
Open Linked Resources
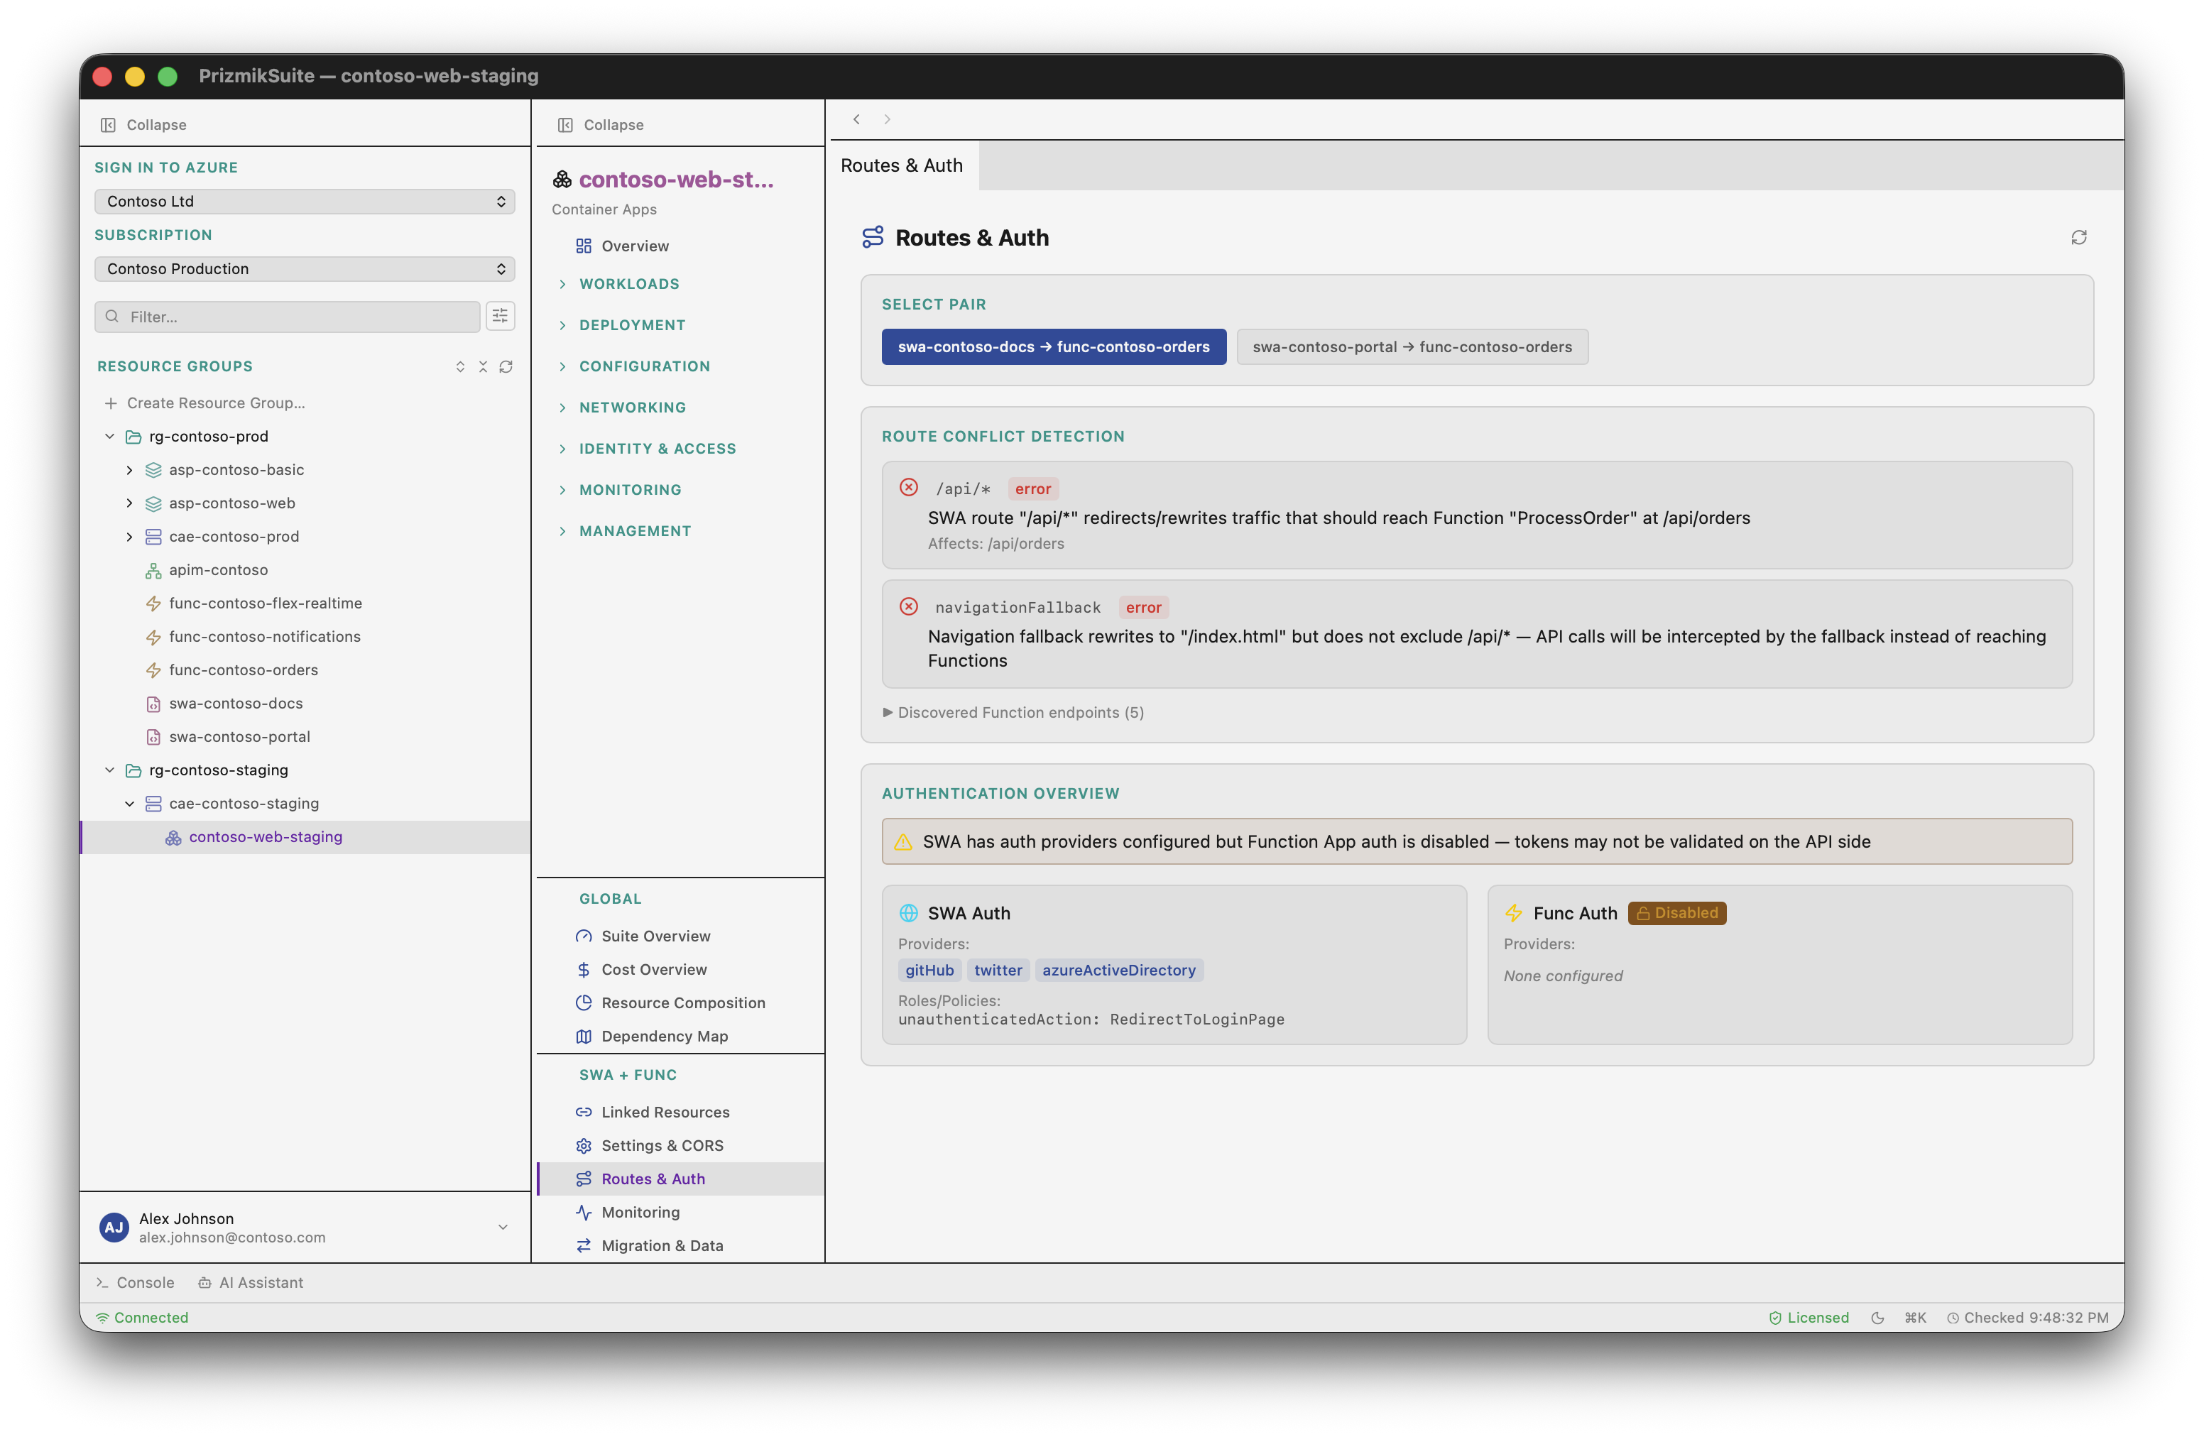[x=681, y=1112]
